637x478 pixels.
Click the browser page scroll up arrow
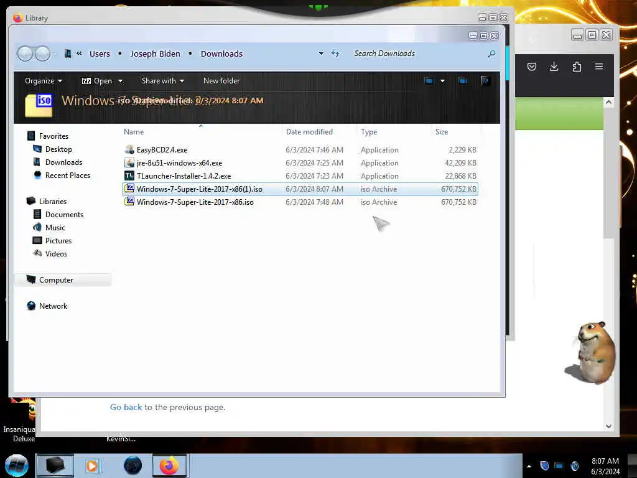click(x=608, y=103)
